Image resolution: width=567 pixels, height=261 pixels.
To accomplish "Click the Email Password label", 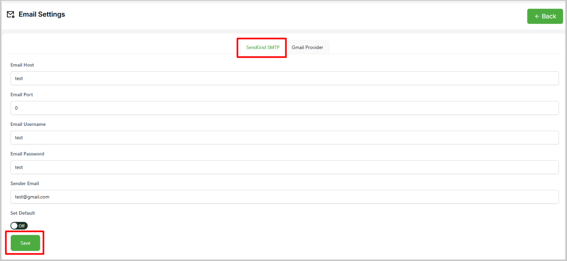I will (27, 154).
